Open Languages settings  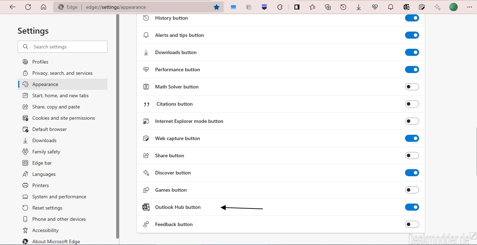[62, 174]
